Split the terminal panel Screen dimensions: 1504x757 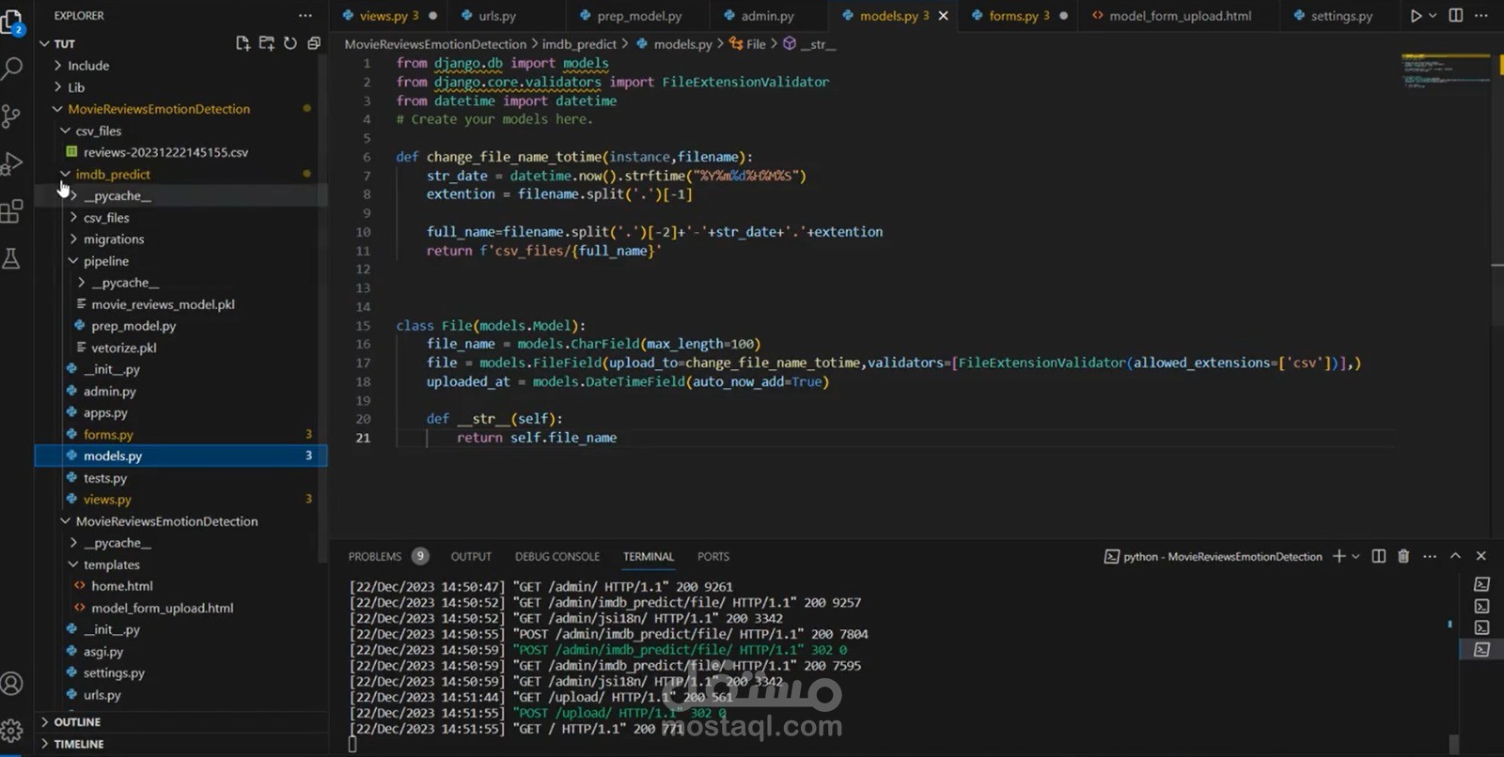pyautogui.click(x=1379, y=556)
